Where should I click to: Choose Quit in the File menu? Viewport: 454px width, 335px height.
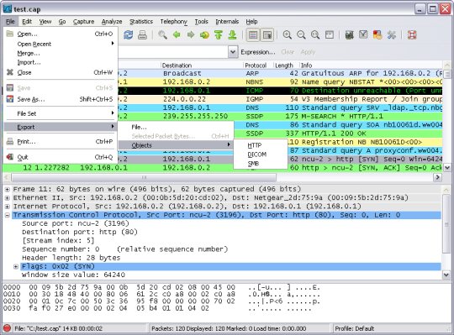pos(61,157)
